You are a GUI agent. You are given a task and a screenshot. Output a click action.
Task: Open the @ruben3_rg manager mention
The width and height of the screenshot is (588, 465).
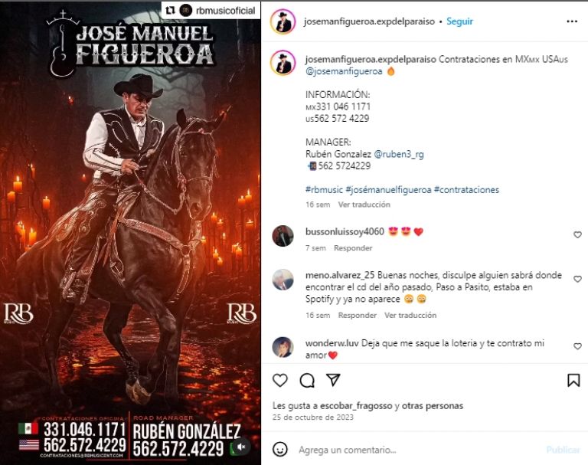(x=399, y=154)
